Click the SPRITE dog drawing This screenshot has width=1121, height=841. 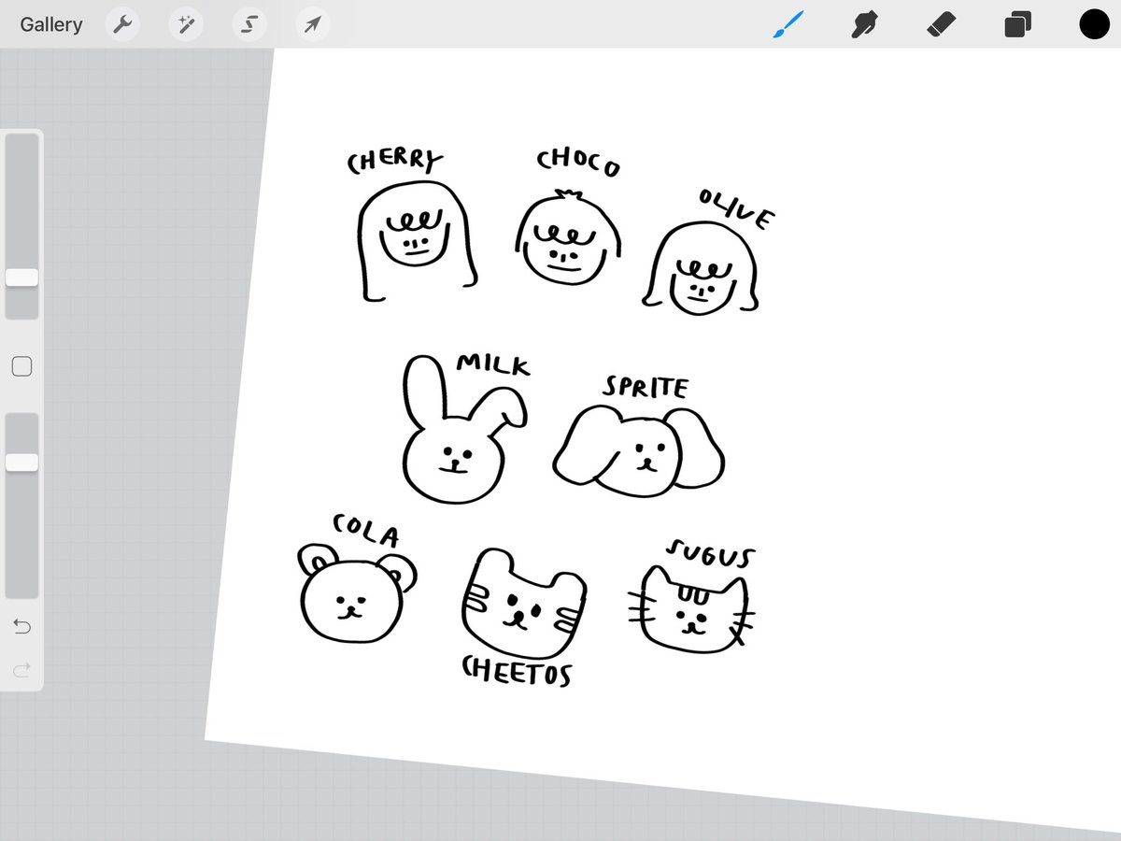639,449
